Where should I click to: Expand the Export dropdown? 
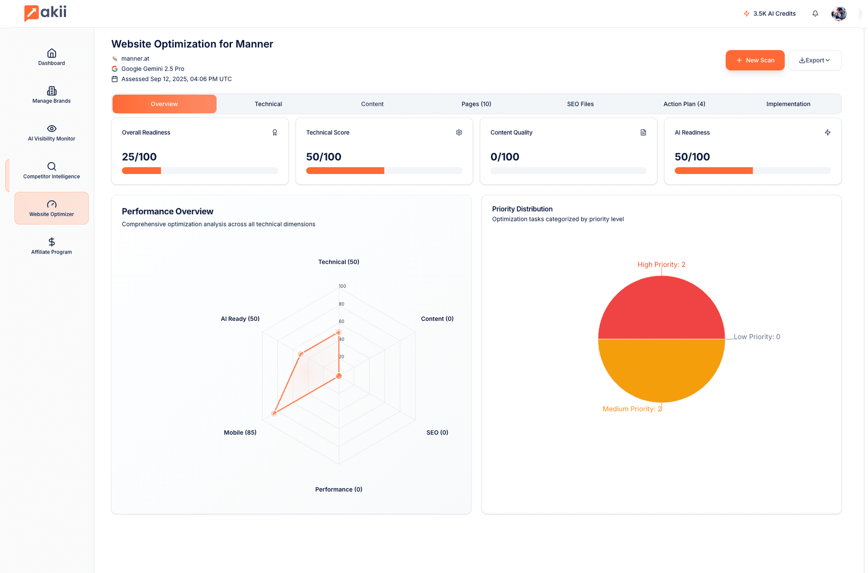pos(814,60)
